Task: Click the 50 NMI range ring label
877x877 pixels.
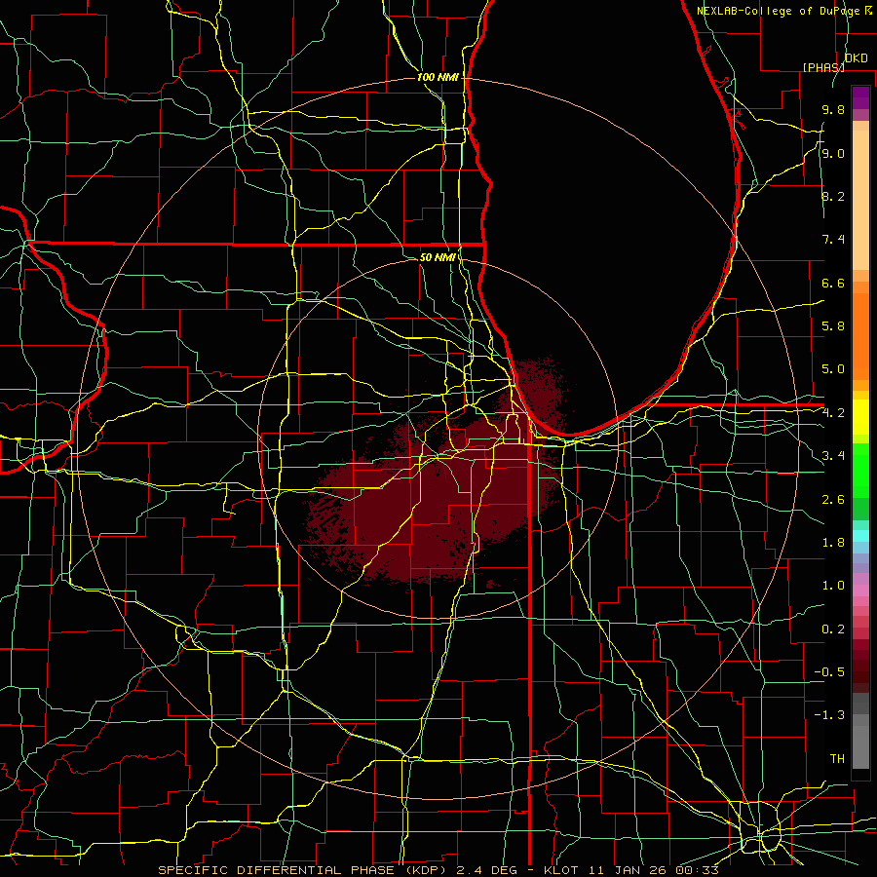Action: [x=438, y=258]
